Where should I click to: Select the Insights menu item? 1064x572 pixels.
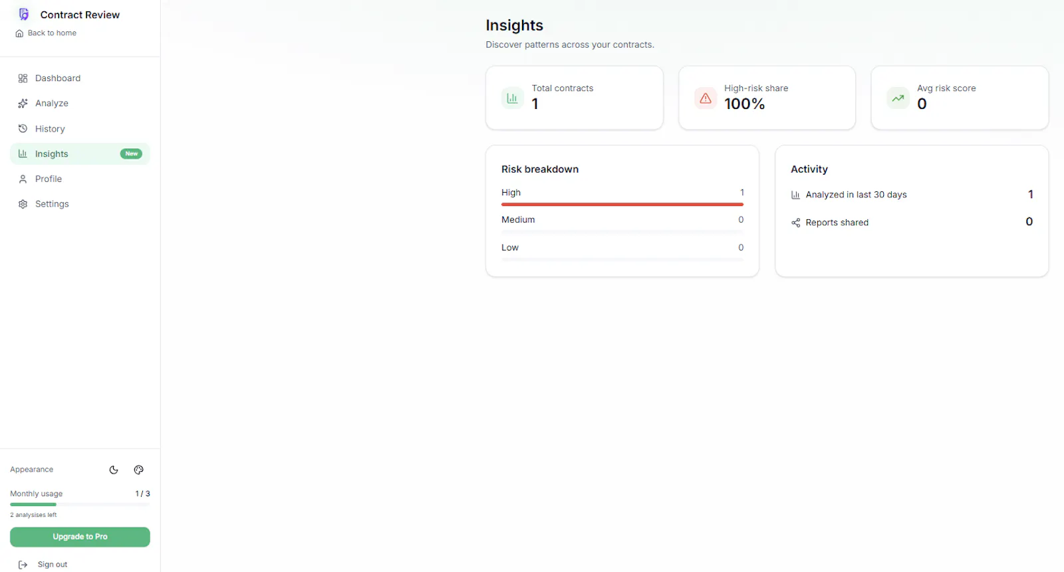[x=80, y=153]
